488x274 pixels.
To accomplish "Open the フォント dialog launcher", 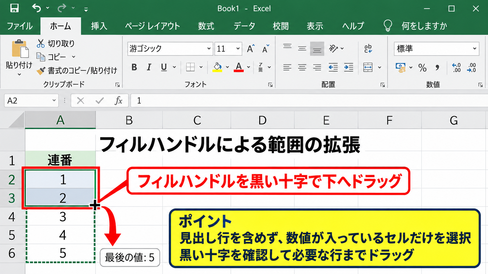I will pyautogui.click(x=270, y=85).
